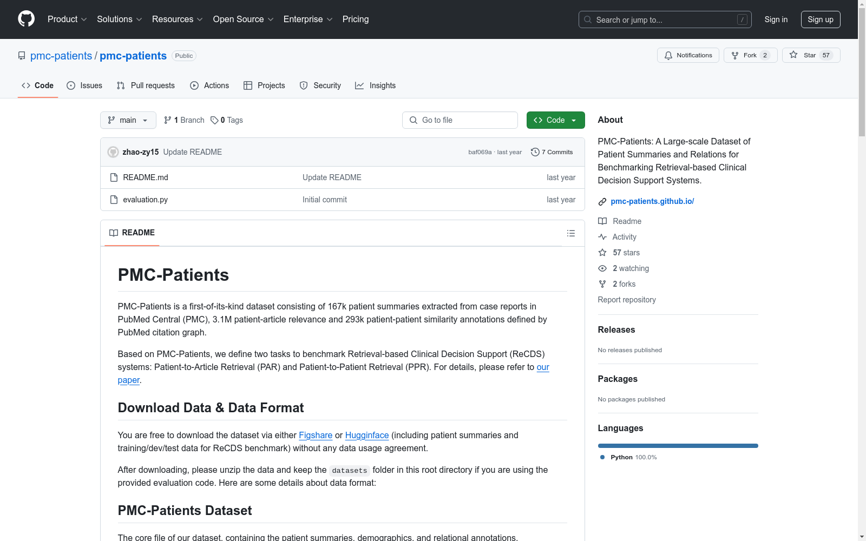Open the README.md file
The height and width of the screenshot is (541, 866).
146,177
